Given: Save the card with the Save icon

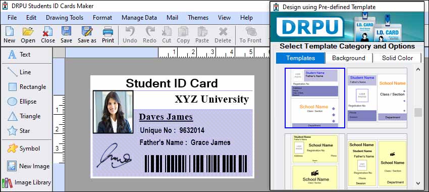Looking at the screenshot, I should point(66,35).
